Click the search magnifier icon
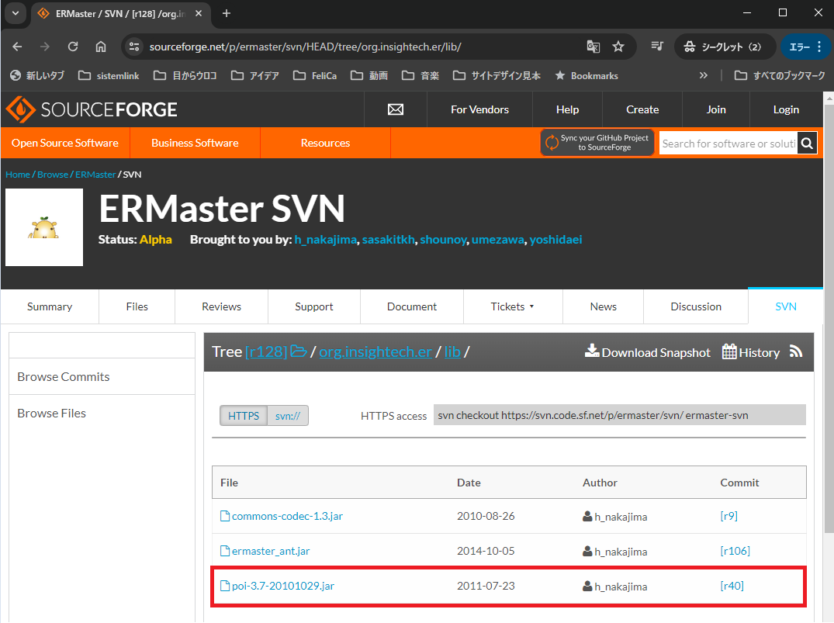Screen dimensions: 834x623 (x=807, y=143)
